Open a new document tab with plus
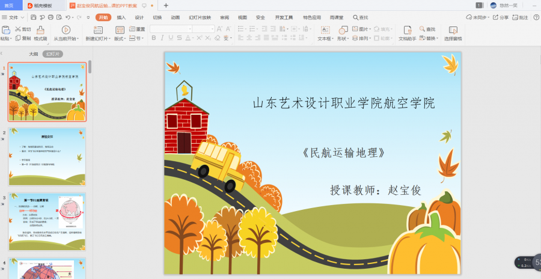This screenshot has height=279, width=541. point(166,5)
